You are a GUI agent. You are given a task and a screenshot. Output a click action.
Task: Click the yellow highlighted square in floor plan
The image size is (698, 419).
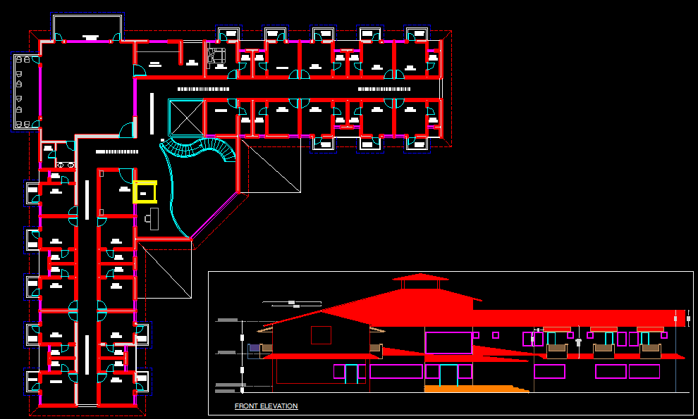[145, 192]
